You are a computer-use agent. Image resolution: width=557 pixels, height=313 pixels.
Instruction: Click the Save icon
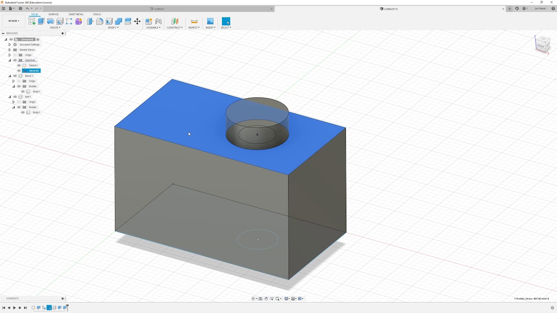pyautogui.click(x=20, y=8)
